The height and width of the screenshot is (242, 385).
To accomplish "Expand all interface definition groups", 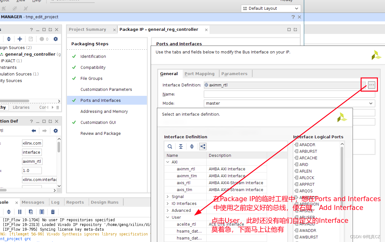I will pyautogui.click(x=192, y=146).
